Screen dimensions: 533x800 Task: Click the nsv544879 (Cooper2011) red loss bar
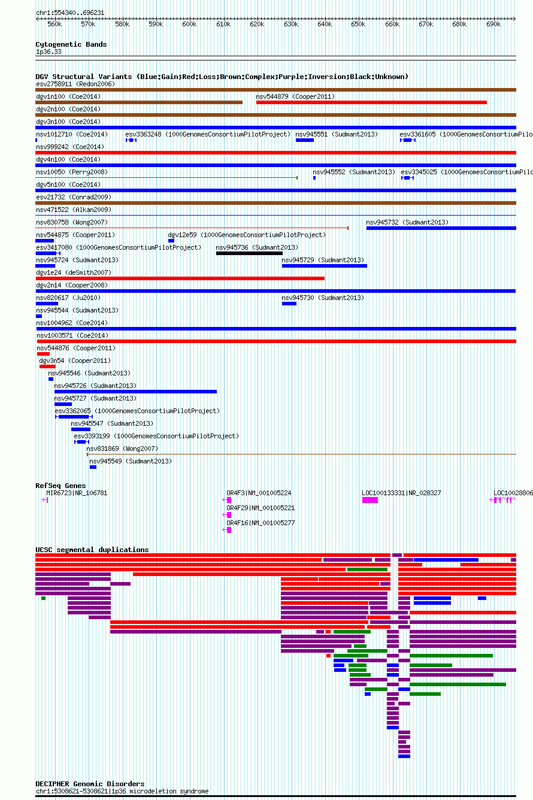point(371,102)
